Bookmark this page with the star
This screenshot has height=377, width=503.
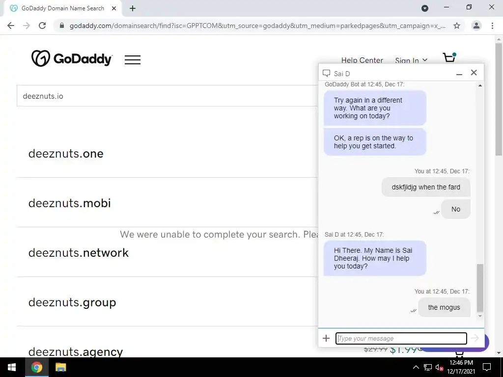457,26
